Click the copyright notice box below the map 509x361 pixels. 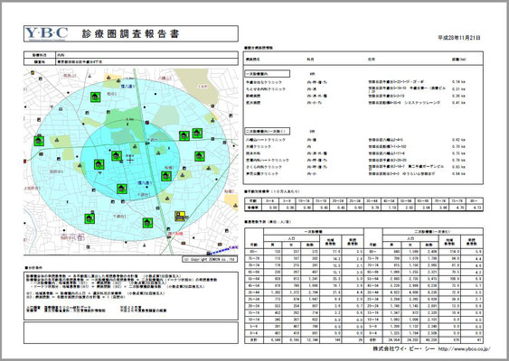pyautogui.click(x=210, y=259)
